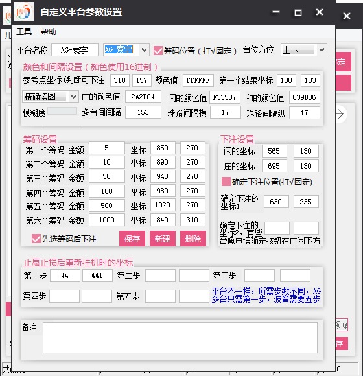The height and width of the screenshot is (376, 363).
Task: Click the 颜色值 field FFFFFF
Action: click(198, 80)
